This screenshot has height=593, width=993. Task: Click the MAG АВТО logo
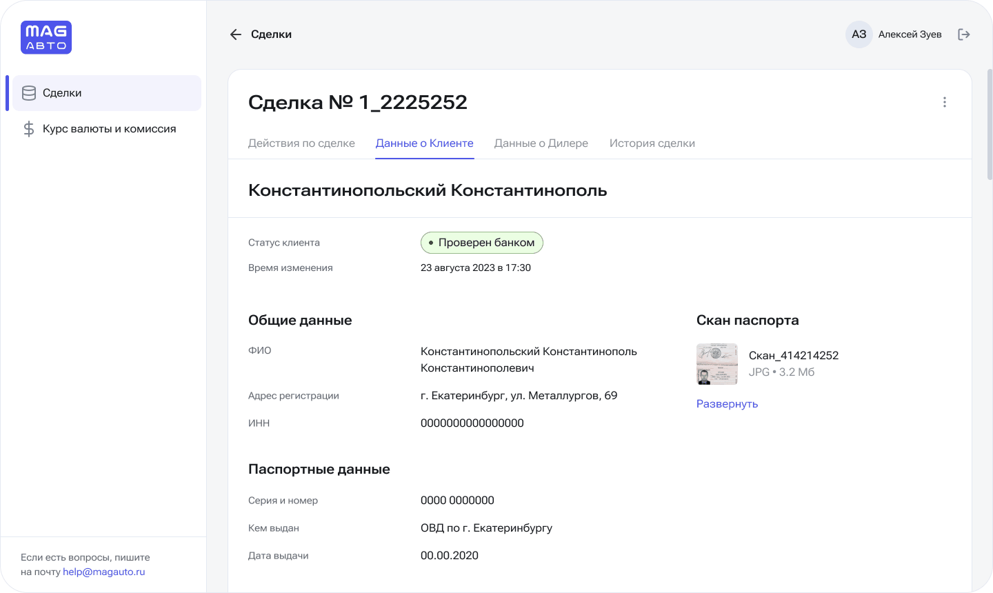point(46,37)
